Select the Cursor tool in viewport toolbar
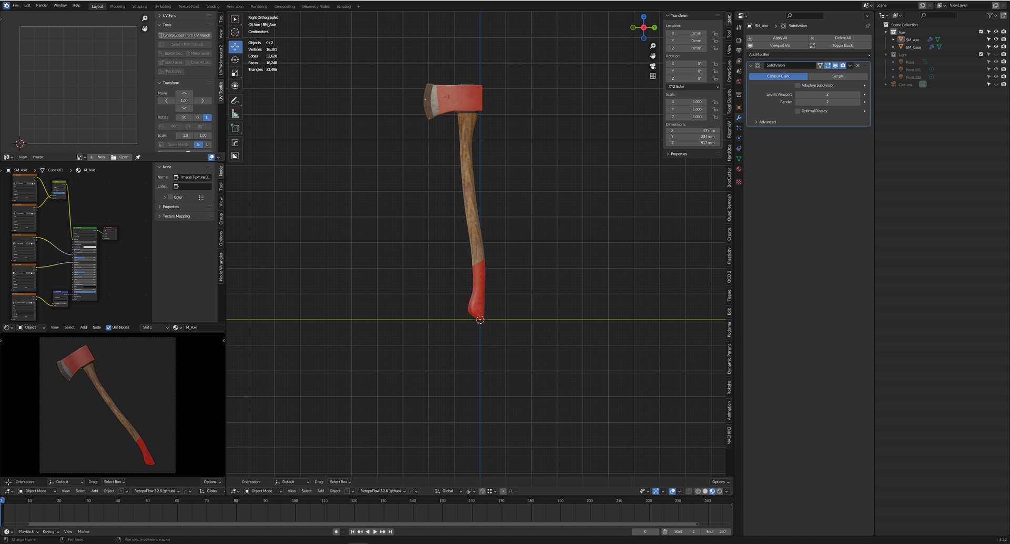This screenshot has width=1010, height=544. 235,33
